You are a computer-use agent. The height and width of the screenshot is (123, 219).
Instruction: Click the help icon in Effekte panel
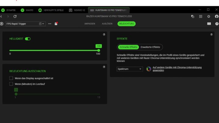(212, 35)
